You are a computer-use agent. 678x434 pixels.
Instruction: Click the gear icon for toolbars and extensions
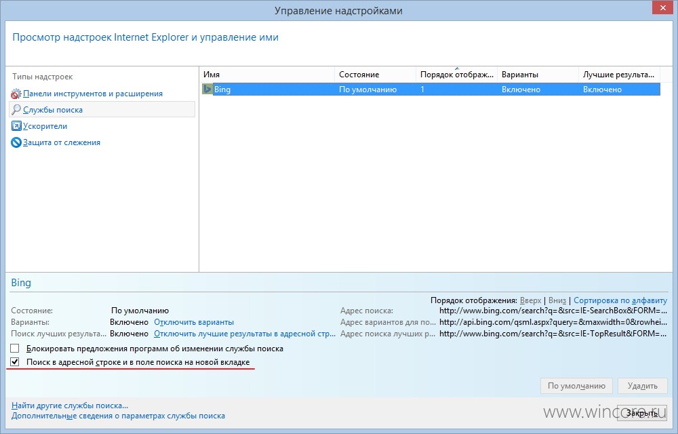[16, 94]
